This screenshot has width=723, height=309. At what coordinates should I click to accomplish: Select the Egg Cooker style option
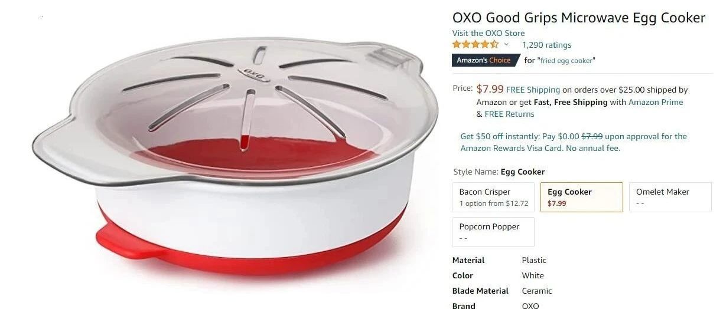(x=582, y=197)
